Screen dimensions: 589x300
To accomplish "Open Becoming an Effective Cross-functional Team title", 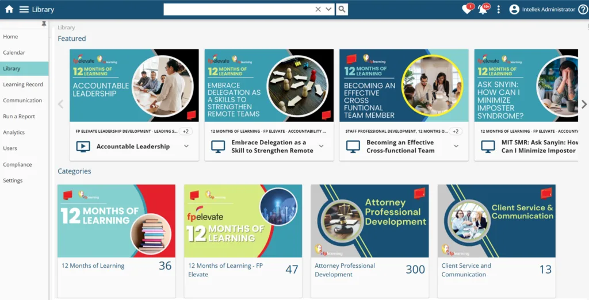I will pos(400,147).
